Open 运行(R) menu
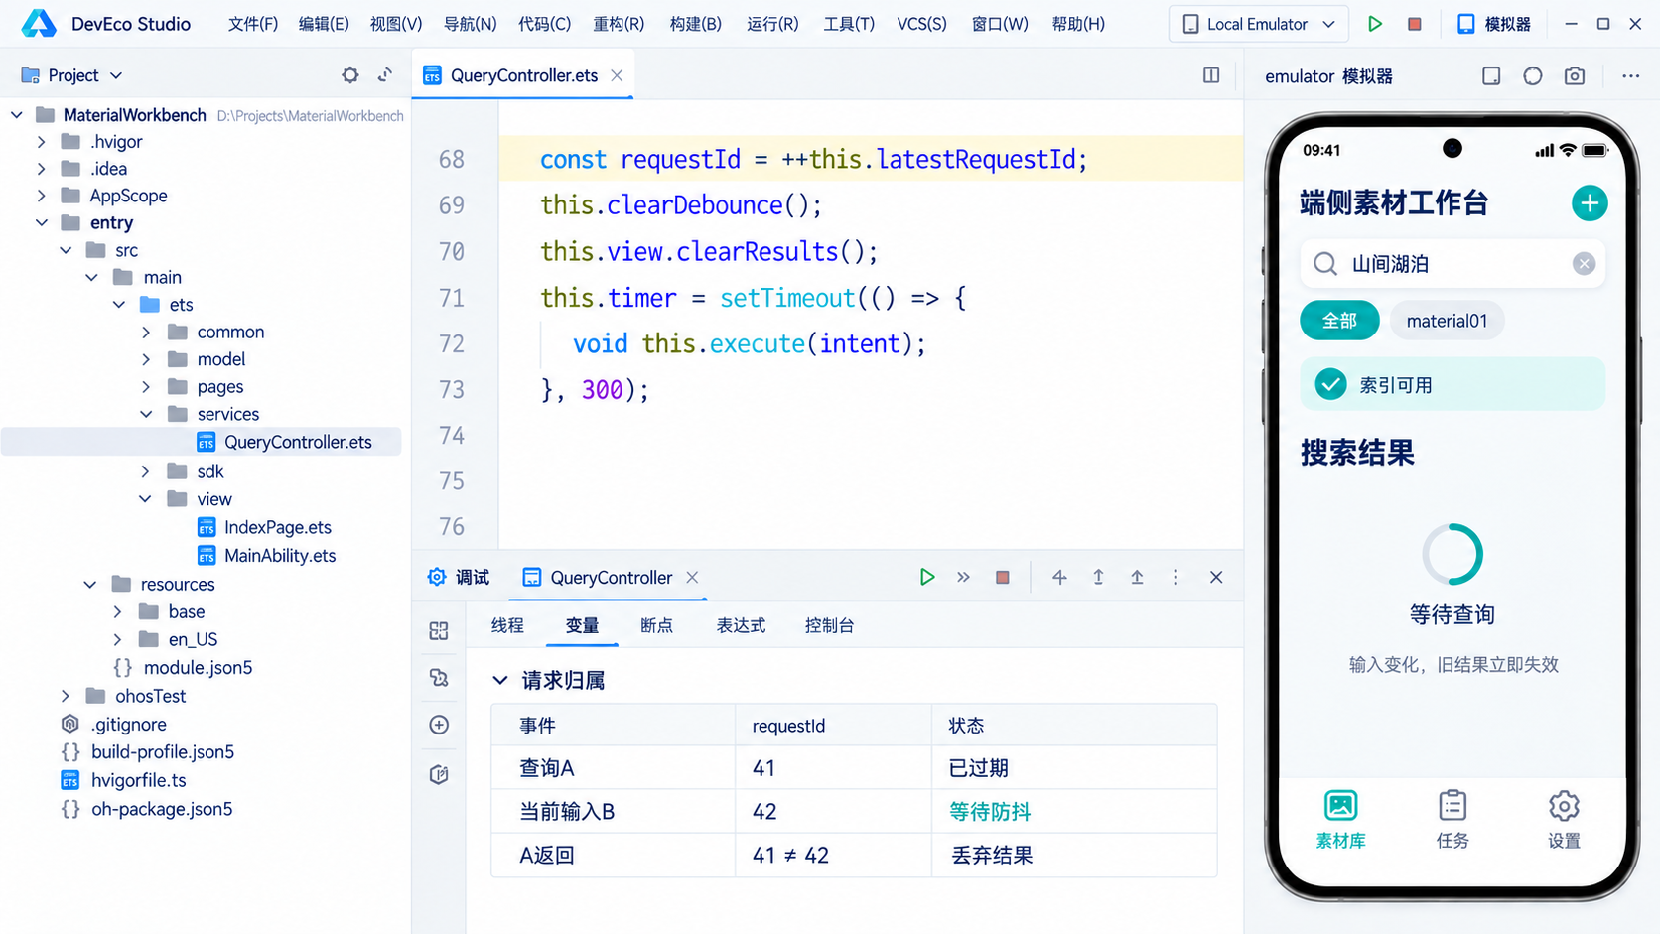1660x934 pixels. (x=772, y=24)
